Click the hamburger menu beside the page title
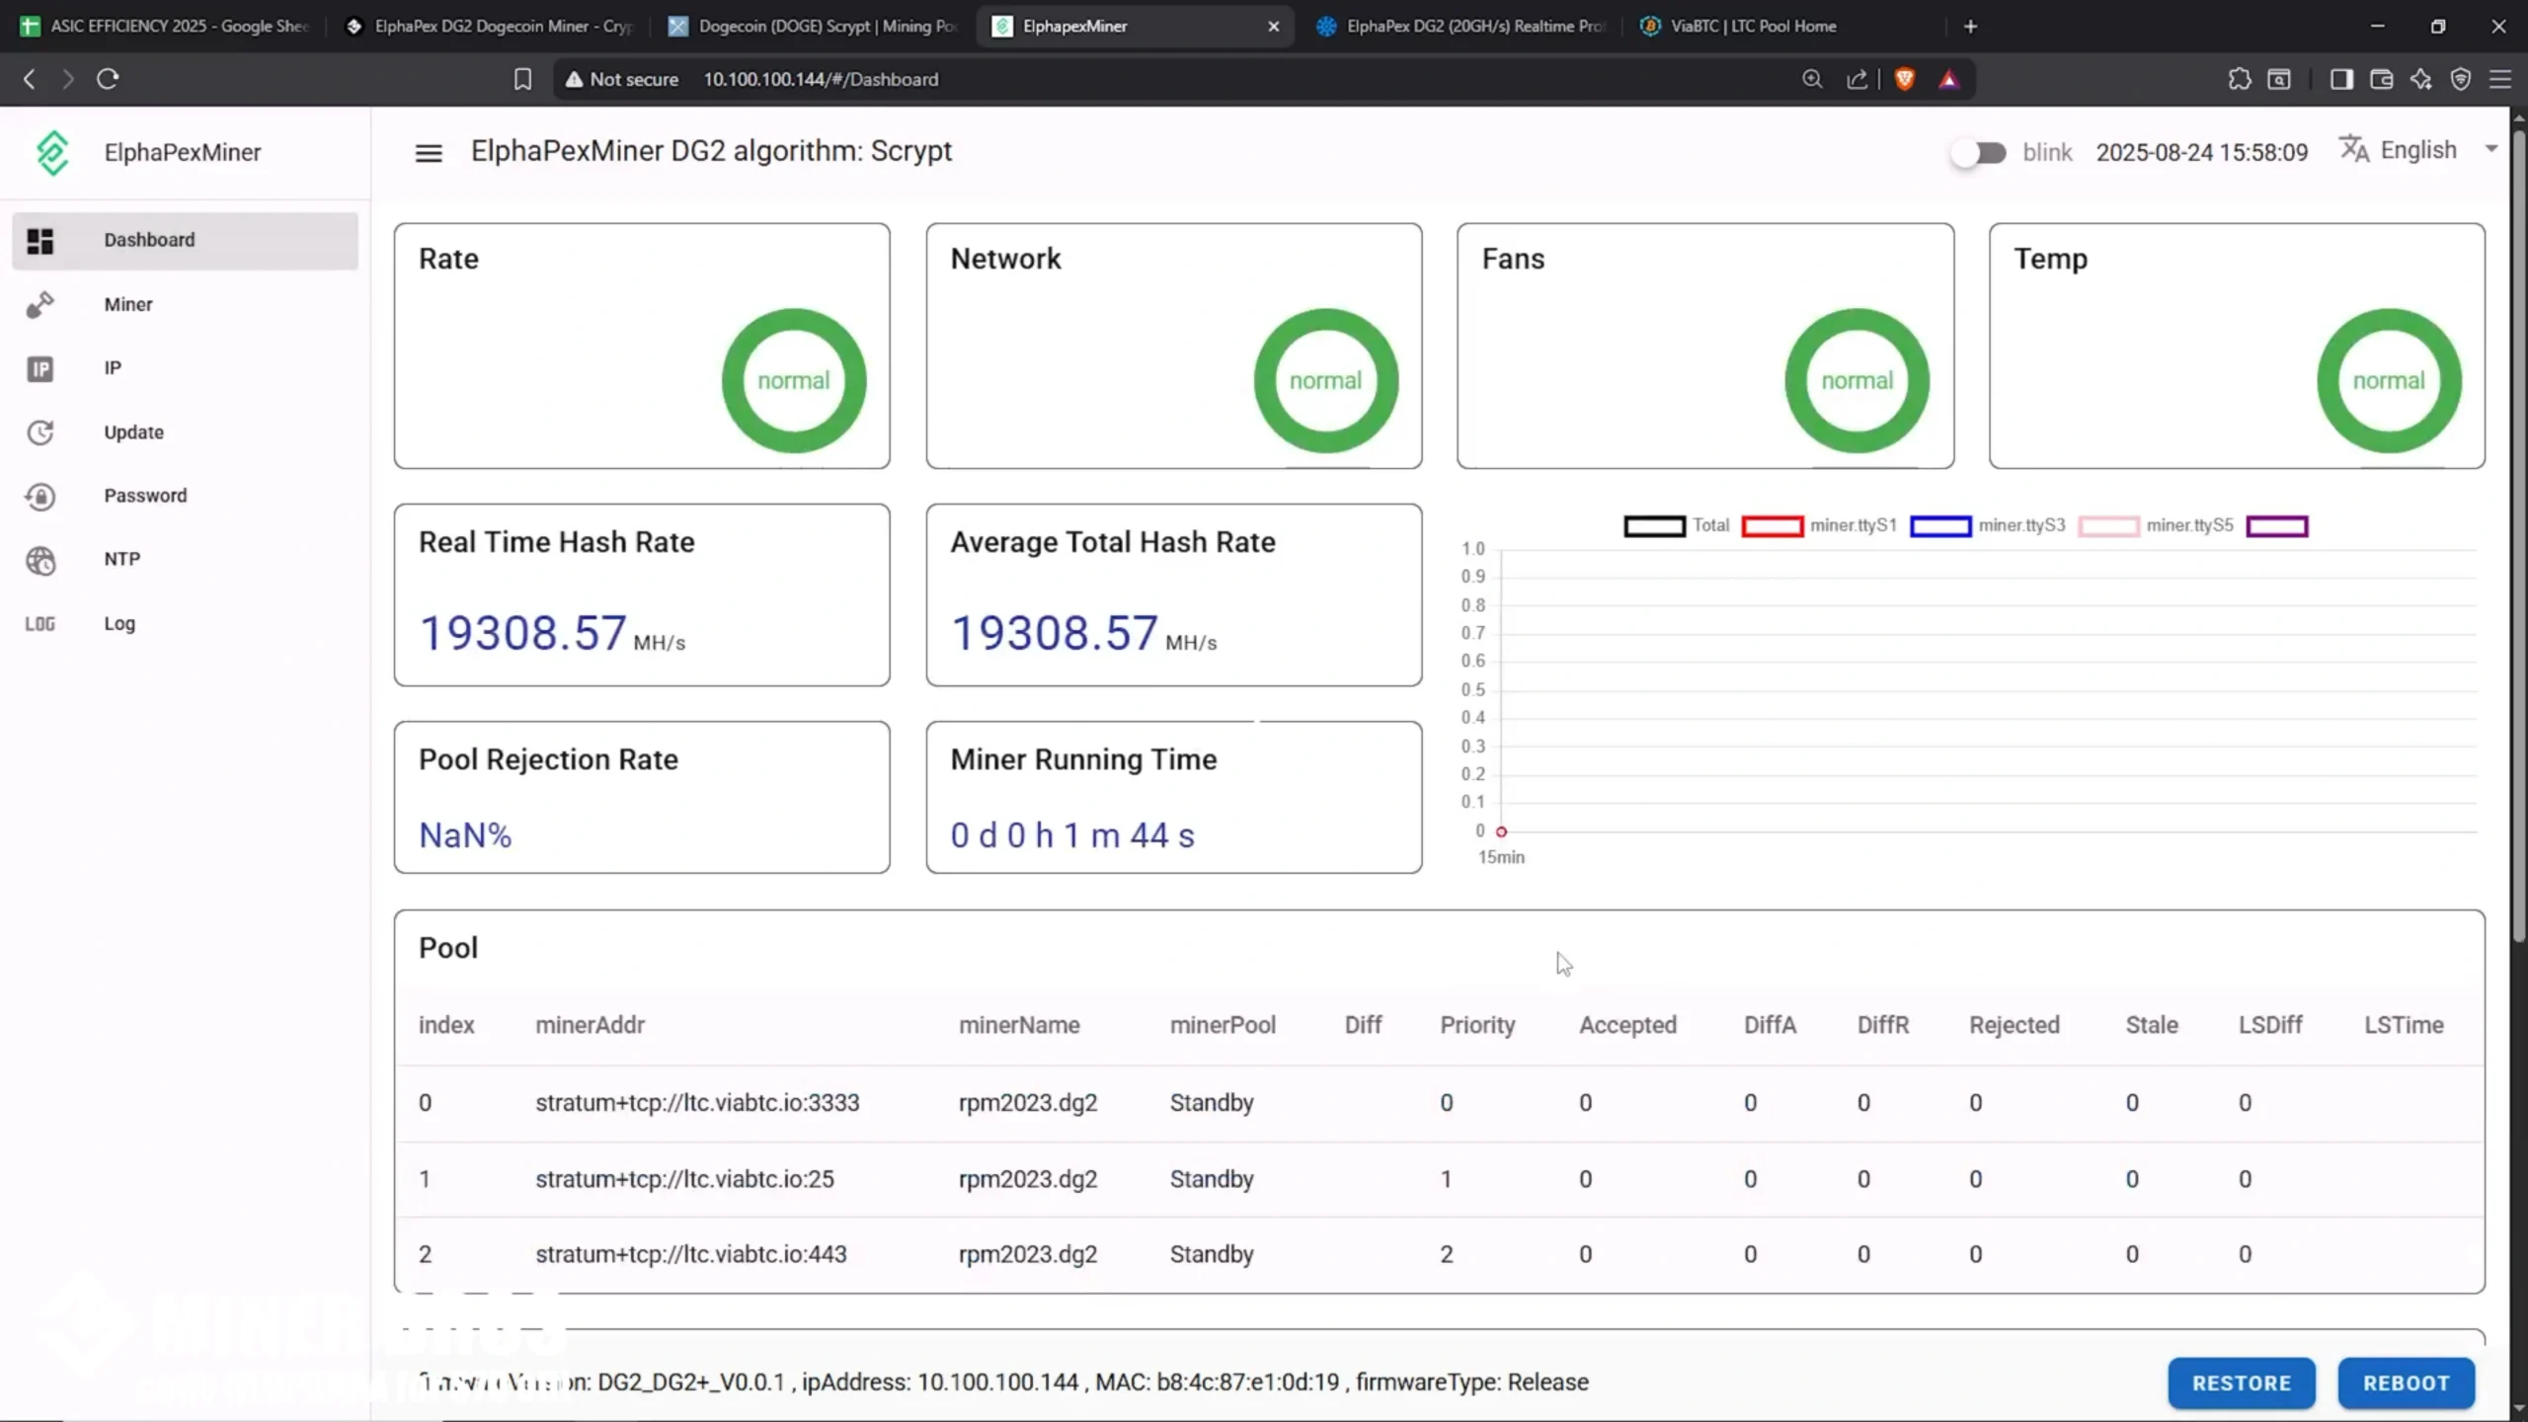The image size is (2528, 1422). pyautogui.click(x=428, y=151)
